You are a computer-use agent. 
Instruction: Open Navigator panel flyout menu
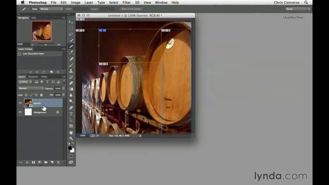[64, 18]
